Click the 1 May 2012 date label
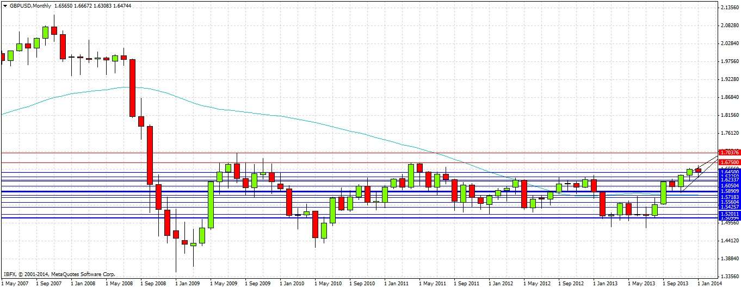 535,284
